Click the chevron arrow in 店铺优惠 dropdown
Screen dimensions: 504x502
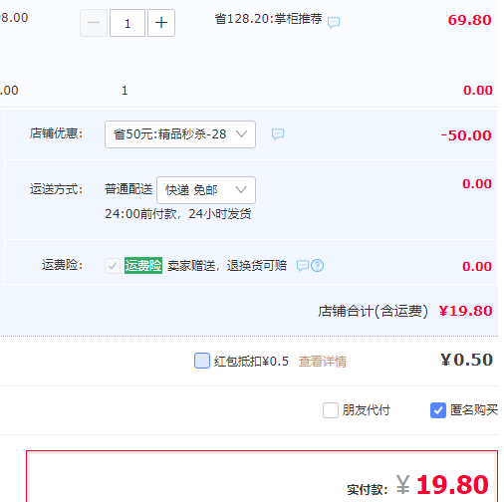pos(241,134)
